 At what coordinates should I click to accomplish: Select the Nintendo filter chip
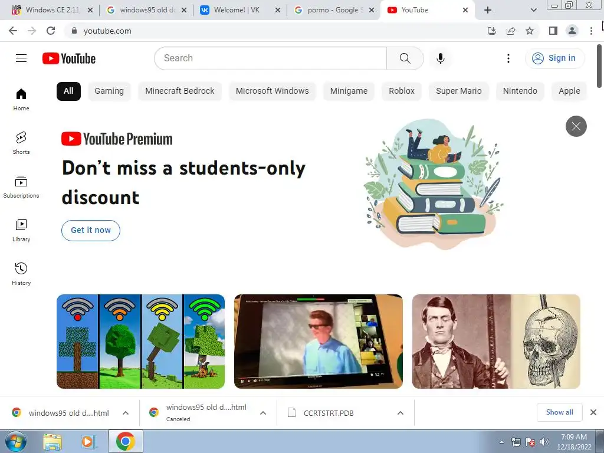520,91
